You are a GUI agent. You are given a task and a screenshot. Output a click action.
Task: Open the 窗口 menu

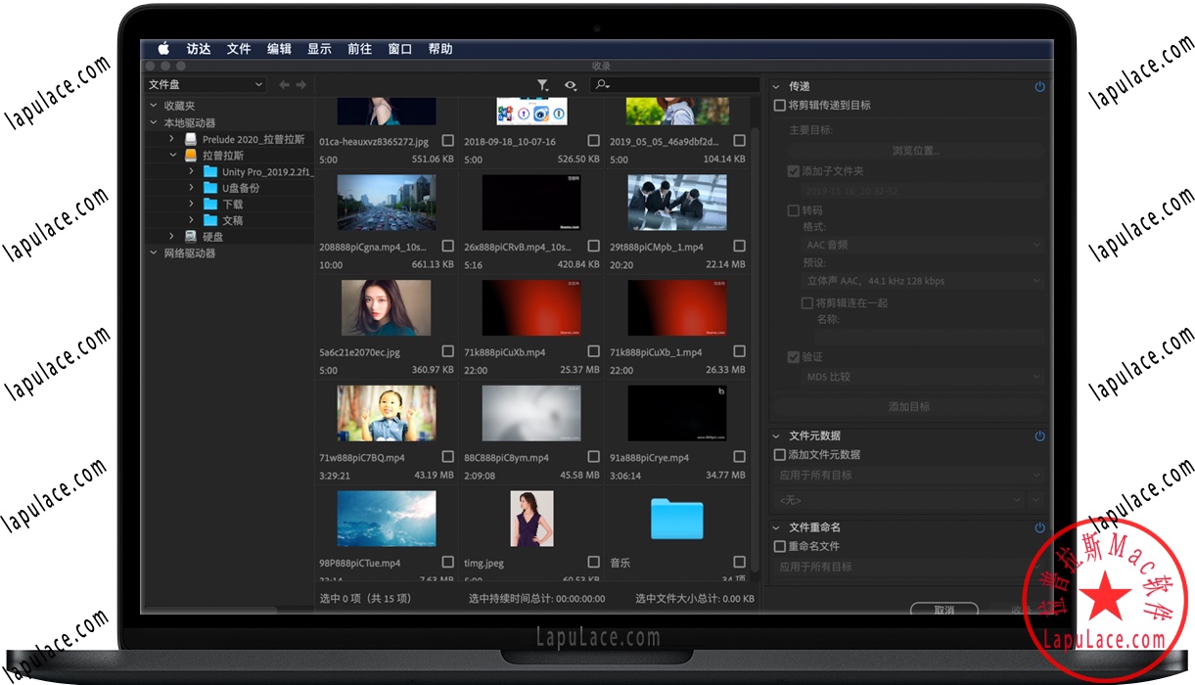(399, 48)
